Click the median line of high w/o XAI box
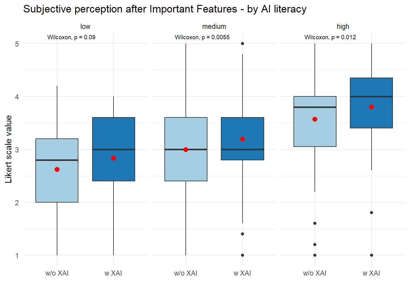The height and width of the screenshot is (292, 410). coord(315,107)
